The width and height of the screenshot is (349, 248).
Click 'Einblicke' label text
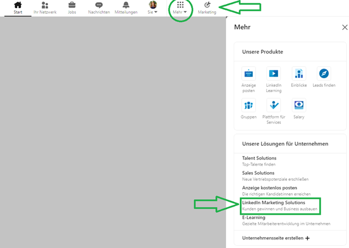(x=299, y=85)
